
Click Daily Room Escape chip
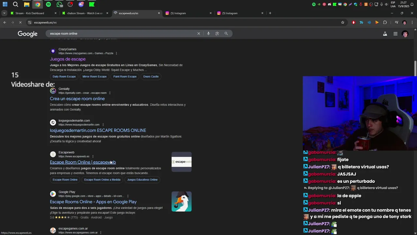click(64, 77)
